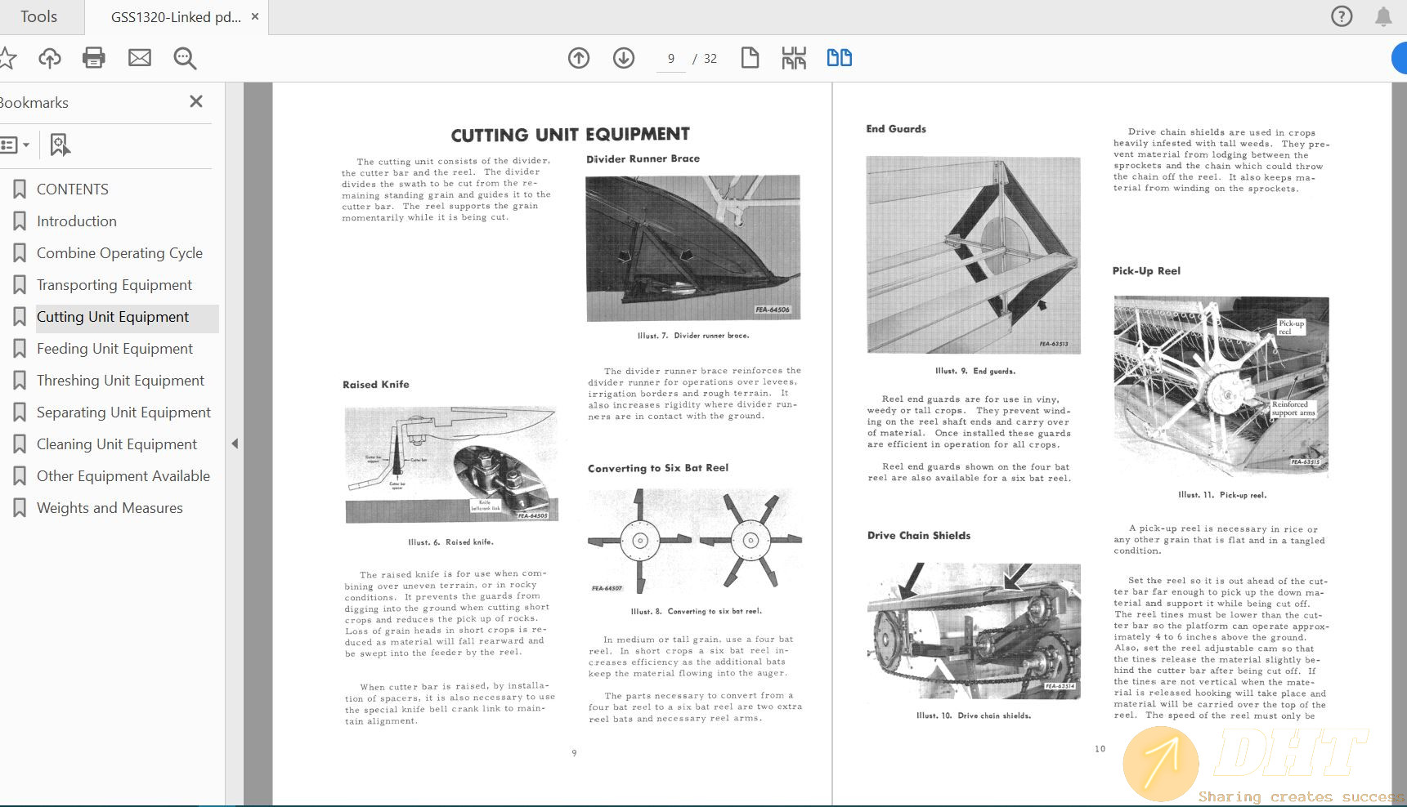Image resolution: width=1407 pixels, height=807 pixels.
Task: Go to next page arrow
Action: pyautogui.click(x=624, y=58)
